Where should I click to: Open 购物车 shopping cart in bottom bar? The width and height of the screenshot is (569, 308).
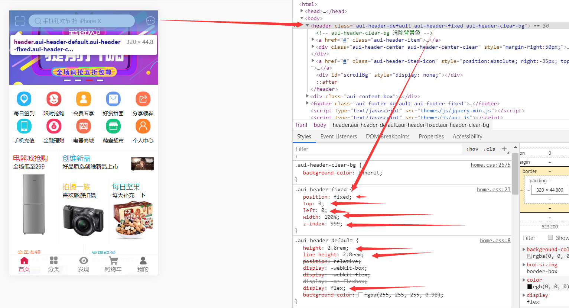tap(113, 264)
